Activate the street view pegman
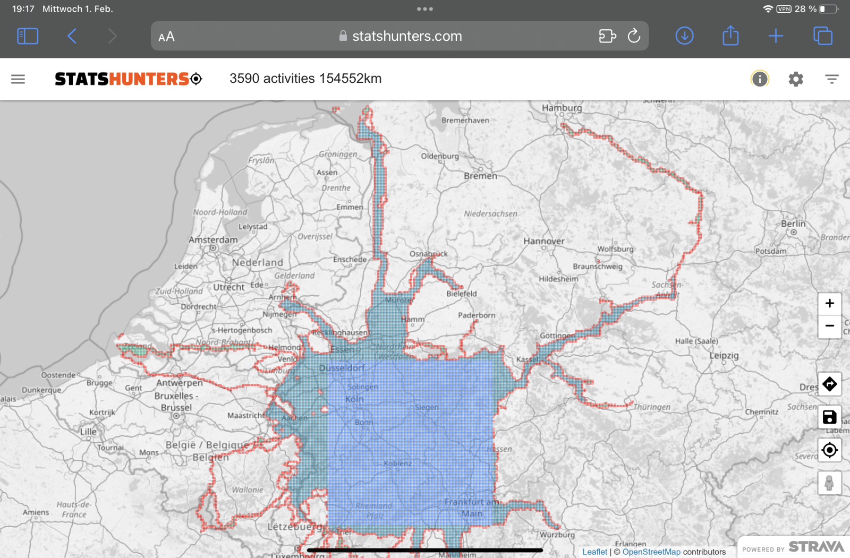The height and width of the screenshot is (558, 850). pyautogui.click(x=829, y=483)
